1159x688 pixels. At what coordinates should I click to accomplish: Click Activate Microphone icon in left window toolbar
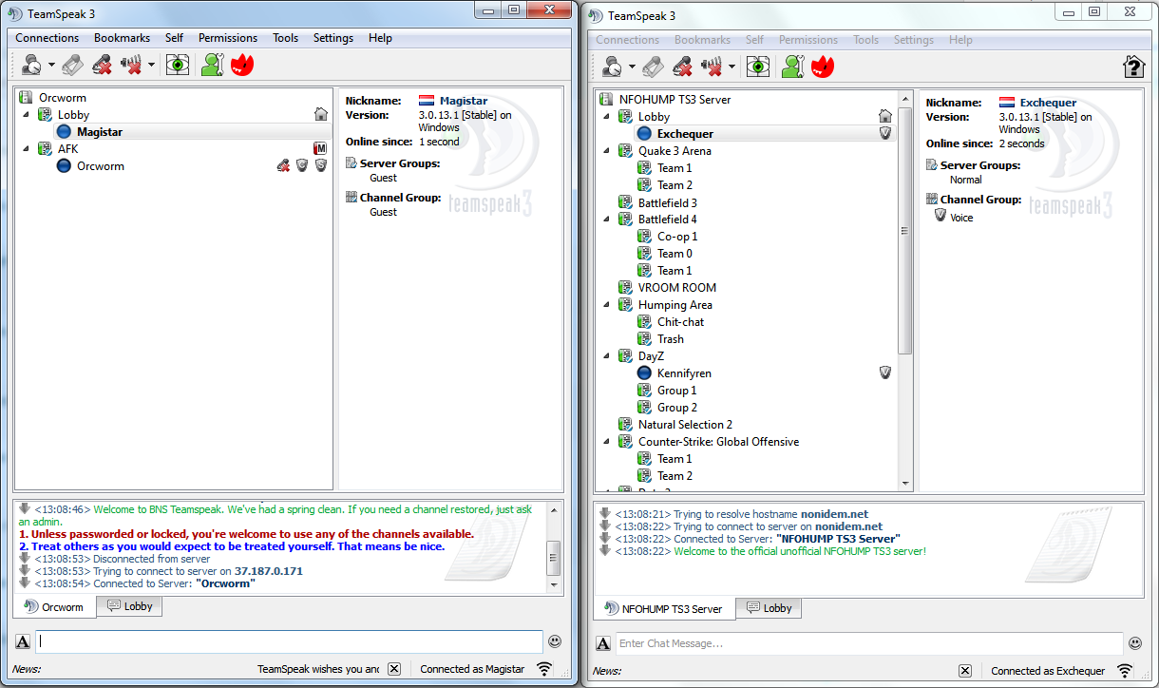point(72,65)
